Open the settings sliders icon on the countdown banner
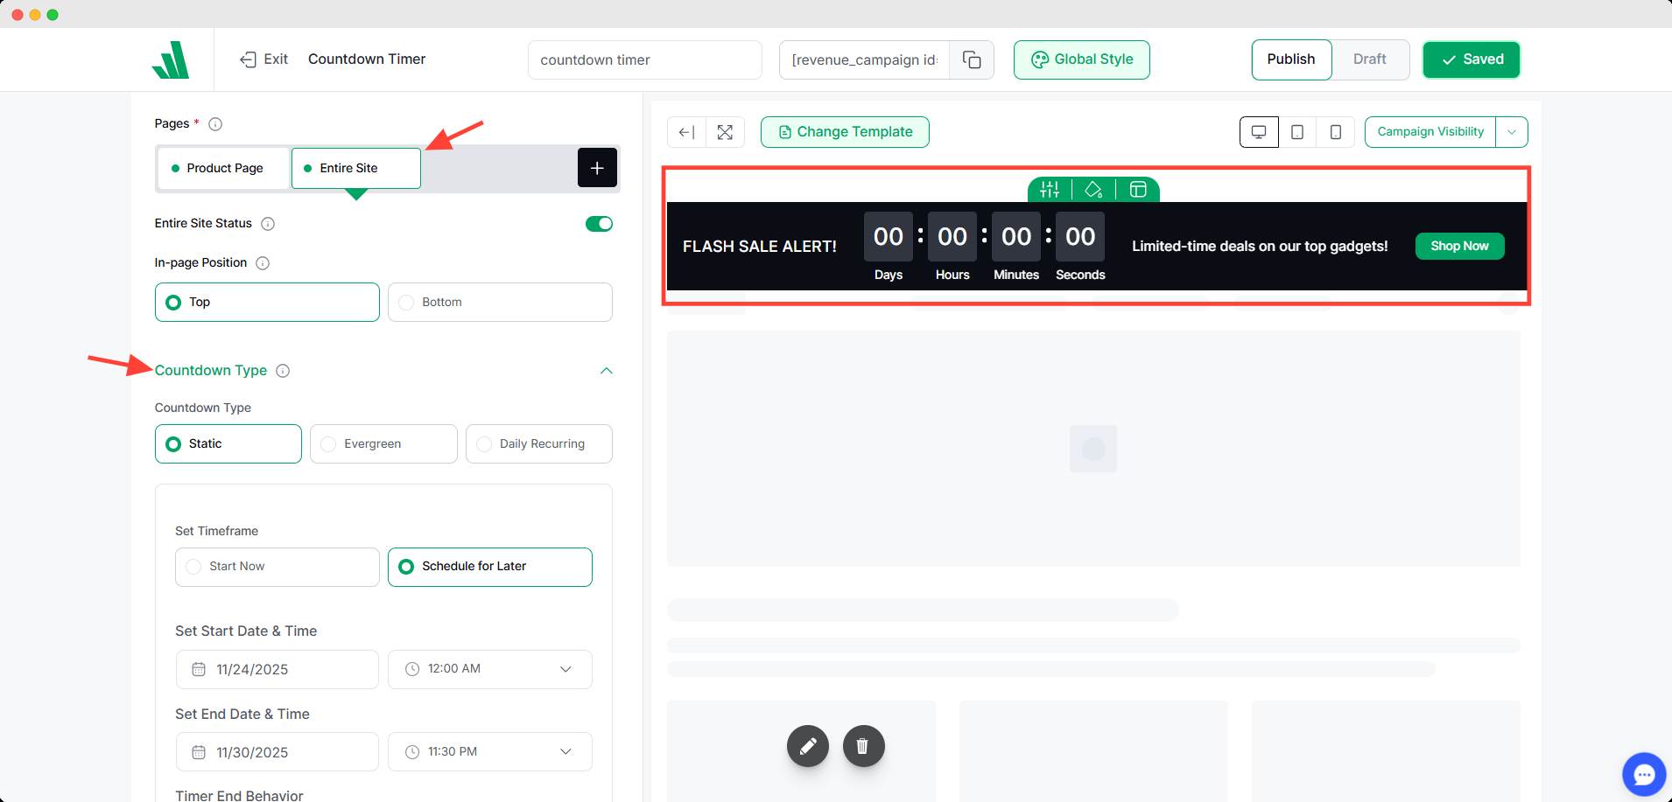Screen dimensions: 1672x802 tap(1050, 189)
